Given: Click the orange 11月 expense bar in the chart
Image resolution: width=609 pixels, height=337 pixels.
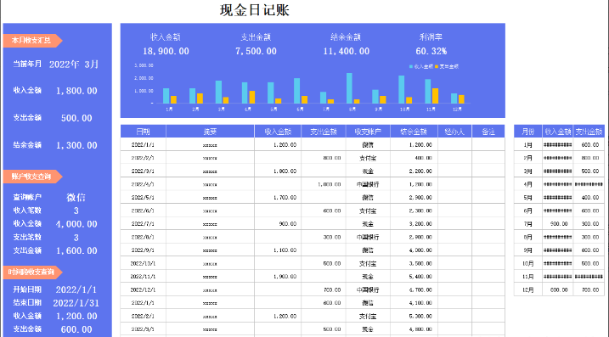Looking at the screenshot, I should 436,96.
